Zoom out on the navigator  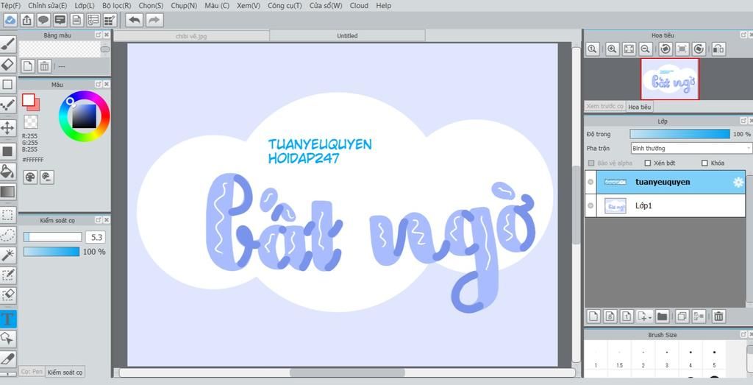point(646,49)
